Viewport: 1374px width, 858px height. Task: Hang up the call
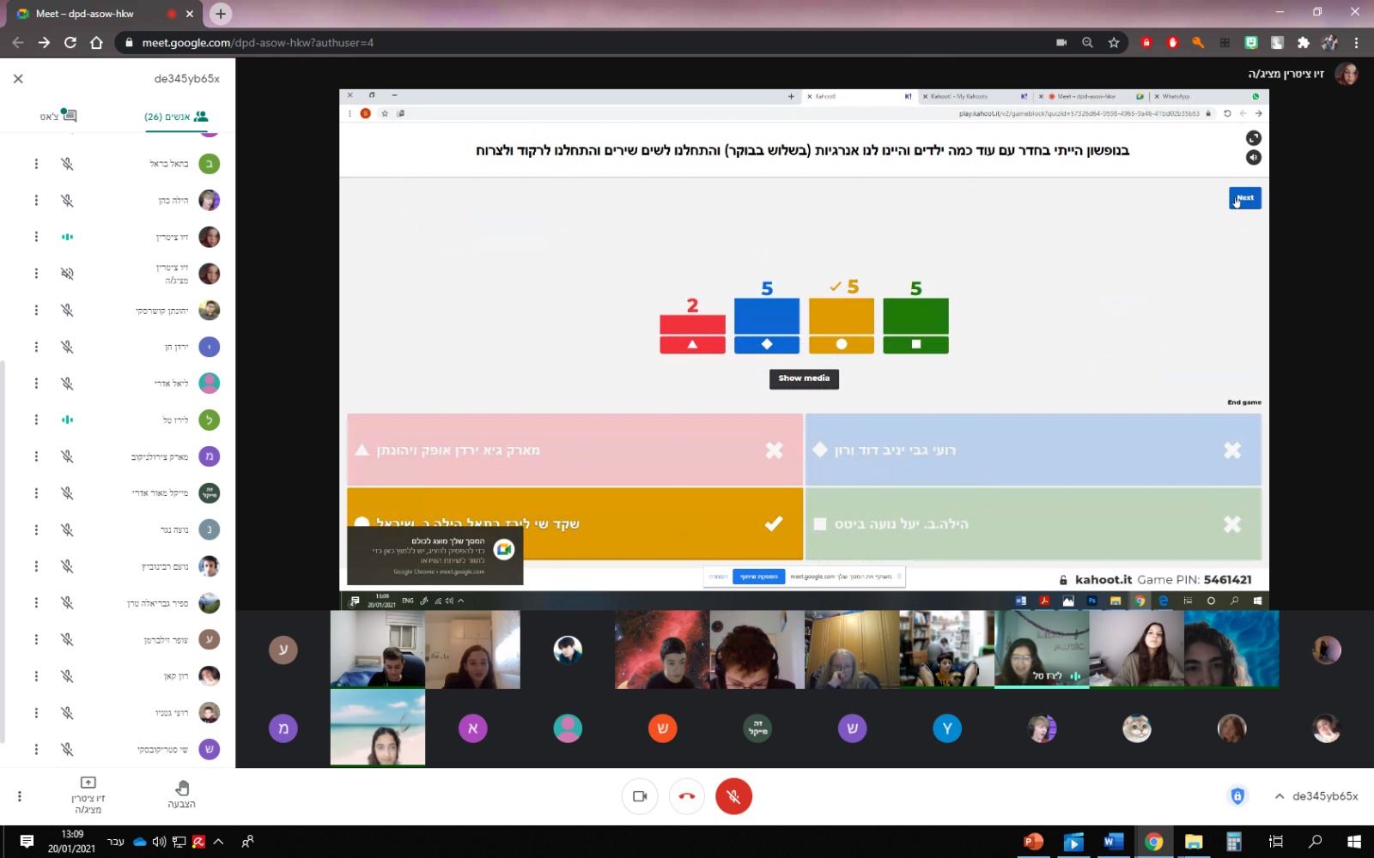tap(687, 796)
